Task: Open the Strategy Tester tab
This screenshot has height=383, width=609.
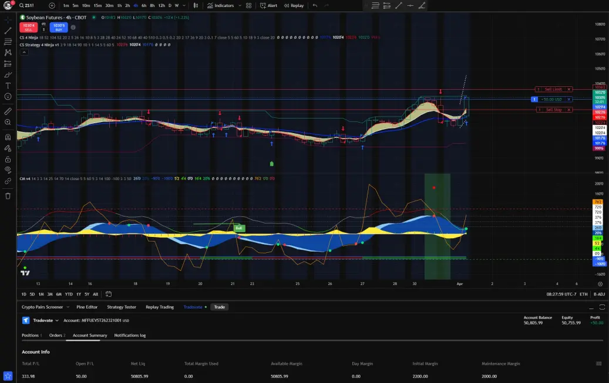Action: click(122, 307)
